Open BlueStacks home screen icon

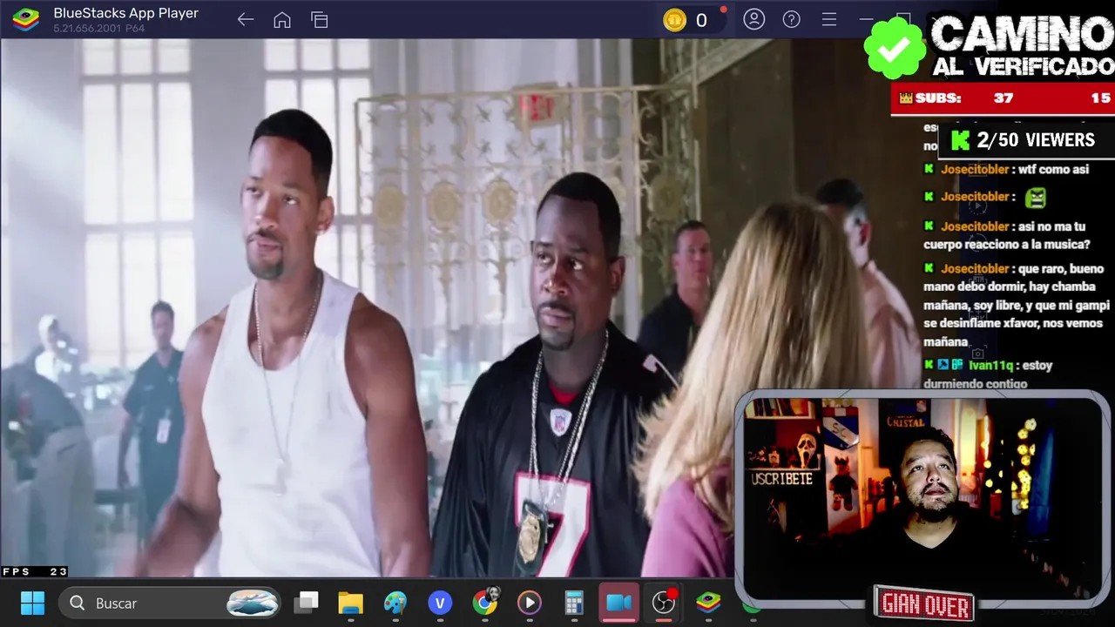(x=282, y=20)
